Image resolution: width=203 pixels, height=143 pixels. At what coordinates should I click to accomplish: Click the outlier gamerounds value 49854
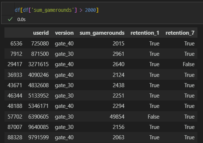point(117,117)
